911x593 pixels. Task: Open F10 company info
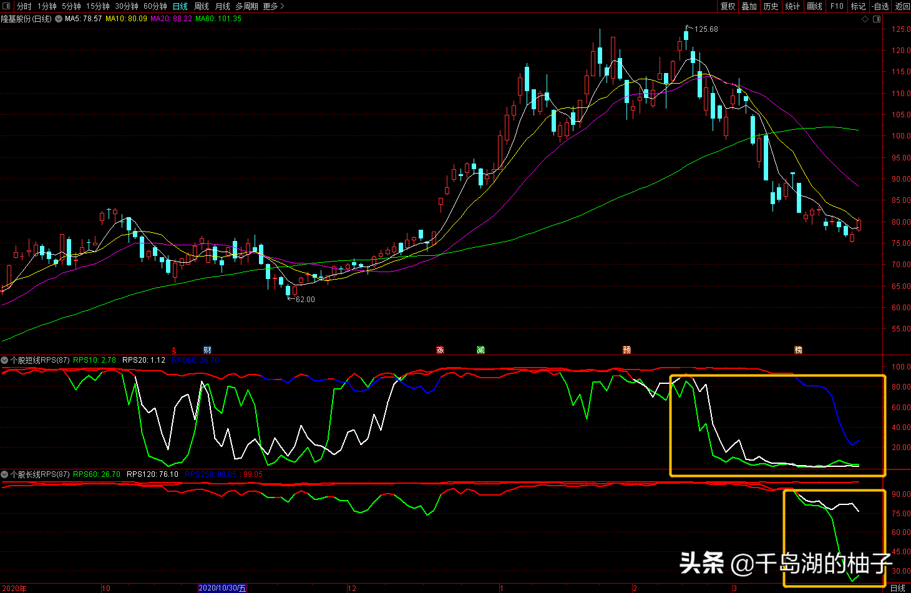pos(837,6)
